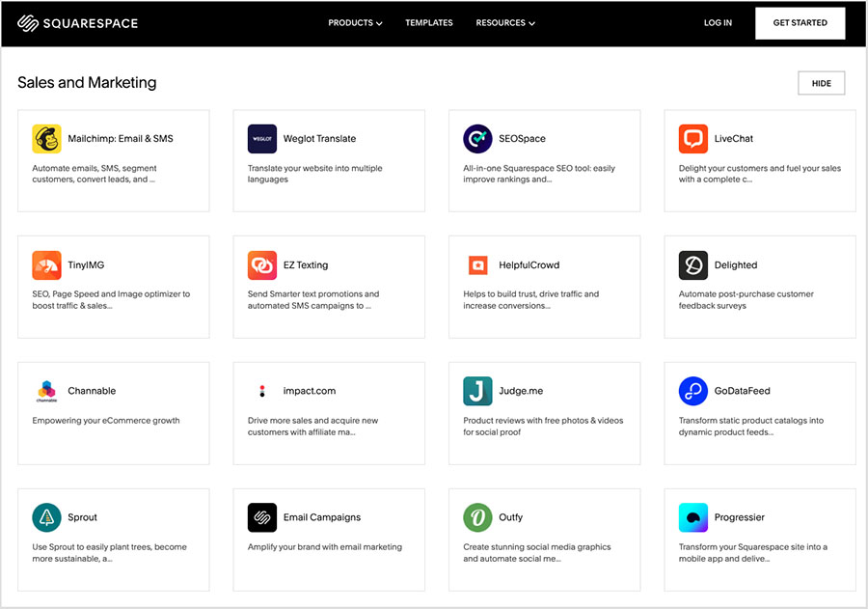Click the Judge.me J icon

click(477, 391)
